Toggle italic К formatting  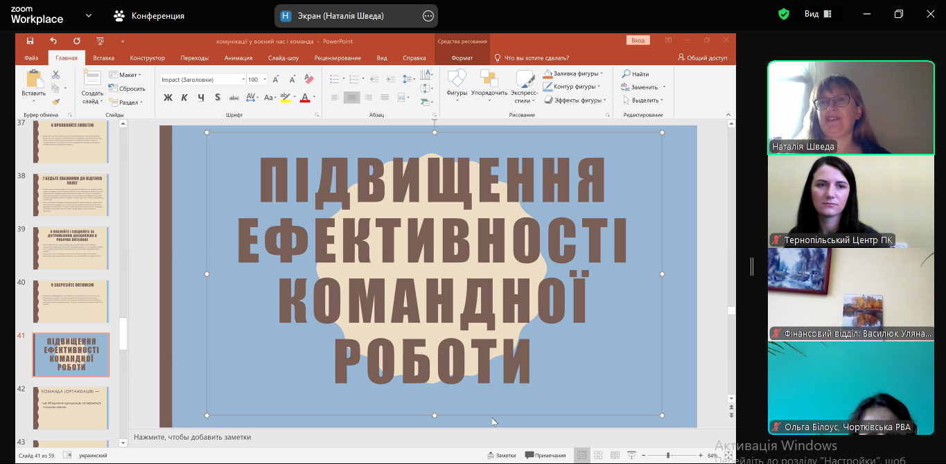tap(184, 98)
